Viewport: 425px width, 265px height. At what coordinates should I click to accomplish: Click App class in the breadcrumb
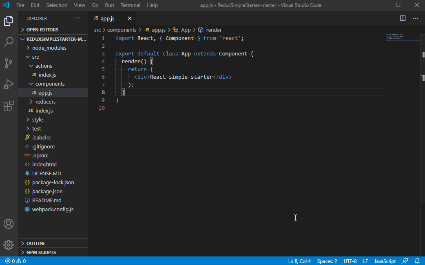coord(182,30)
